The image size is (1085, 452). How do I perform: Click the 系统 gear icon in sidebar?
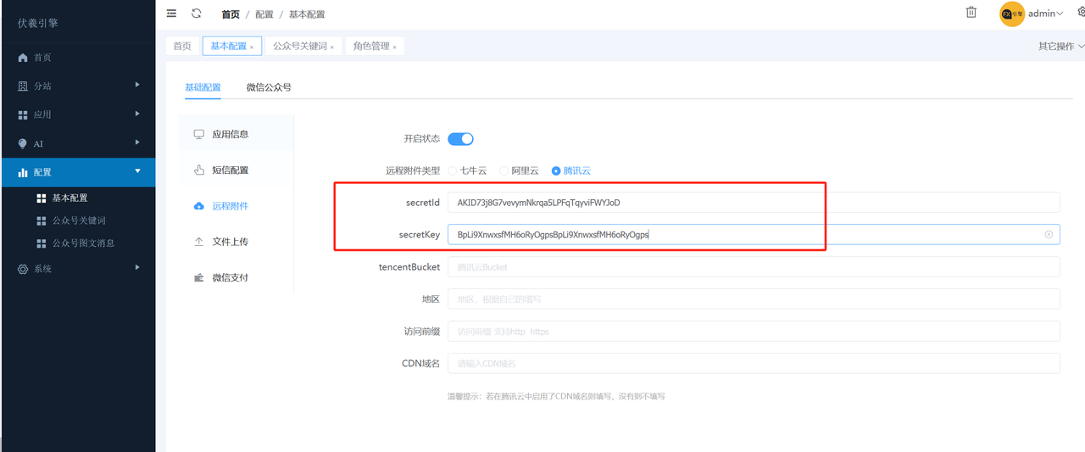click(23, 269)
